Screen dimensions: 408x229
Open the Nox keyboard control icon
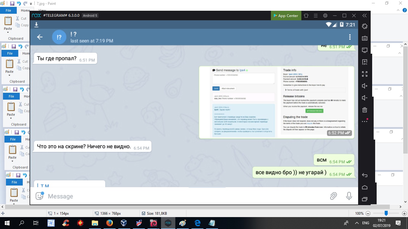[x=364, y=38]
